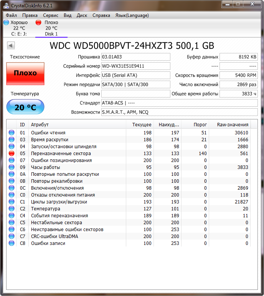Select the Переназначенные сектора attribute text
The width and height of the screenshot is (264, 296).
61,154
